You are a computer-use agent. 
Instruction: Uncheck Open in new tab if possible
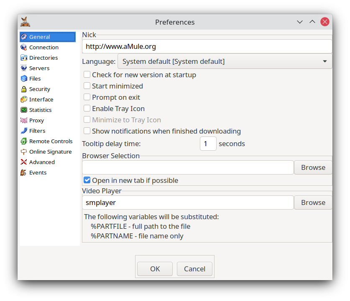pos(87,180)
